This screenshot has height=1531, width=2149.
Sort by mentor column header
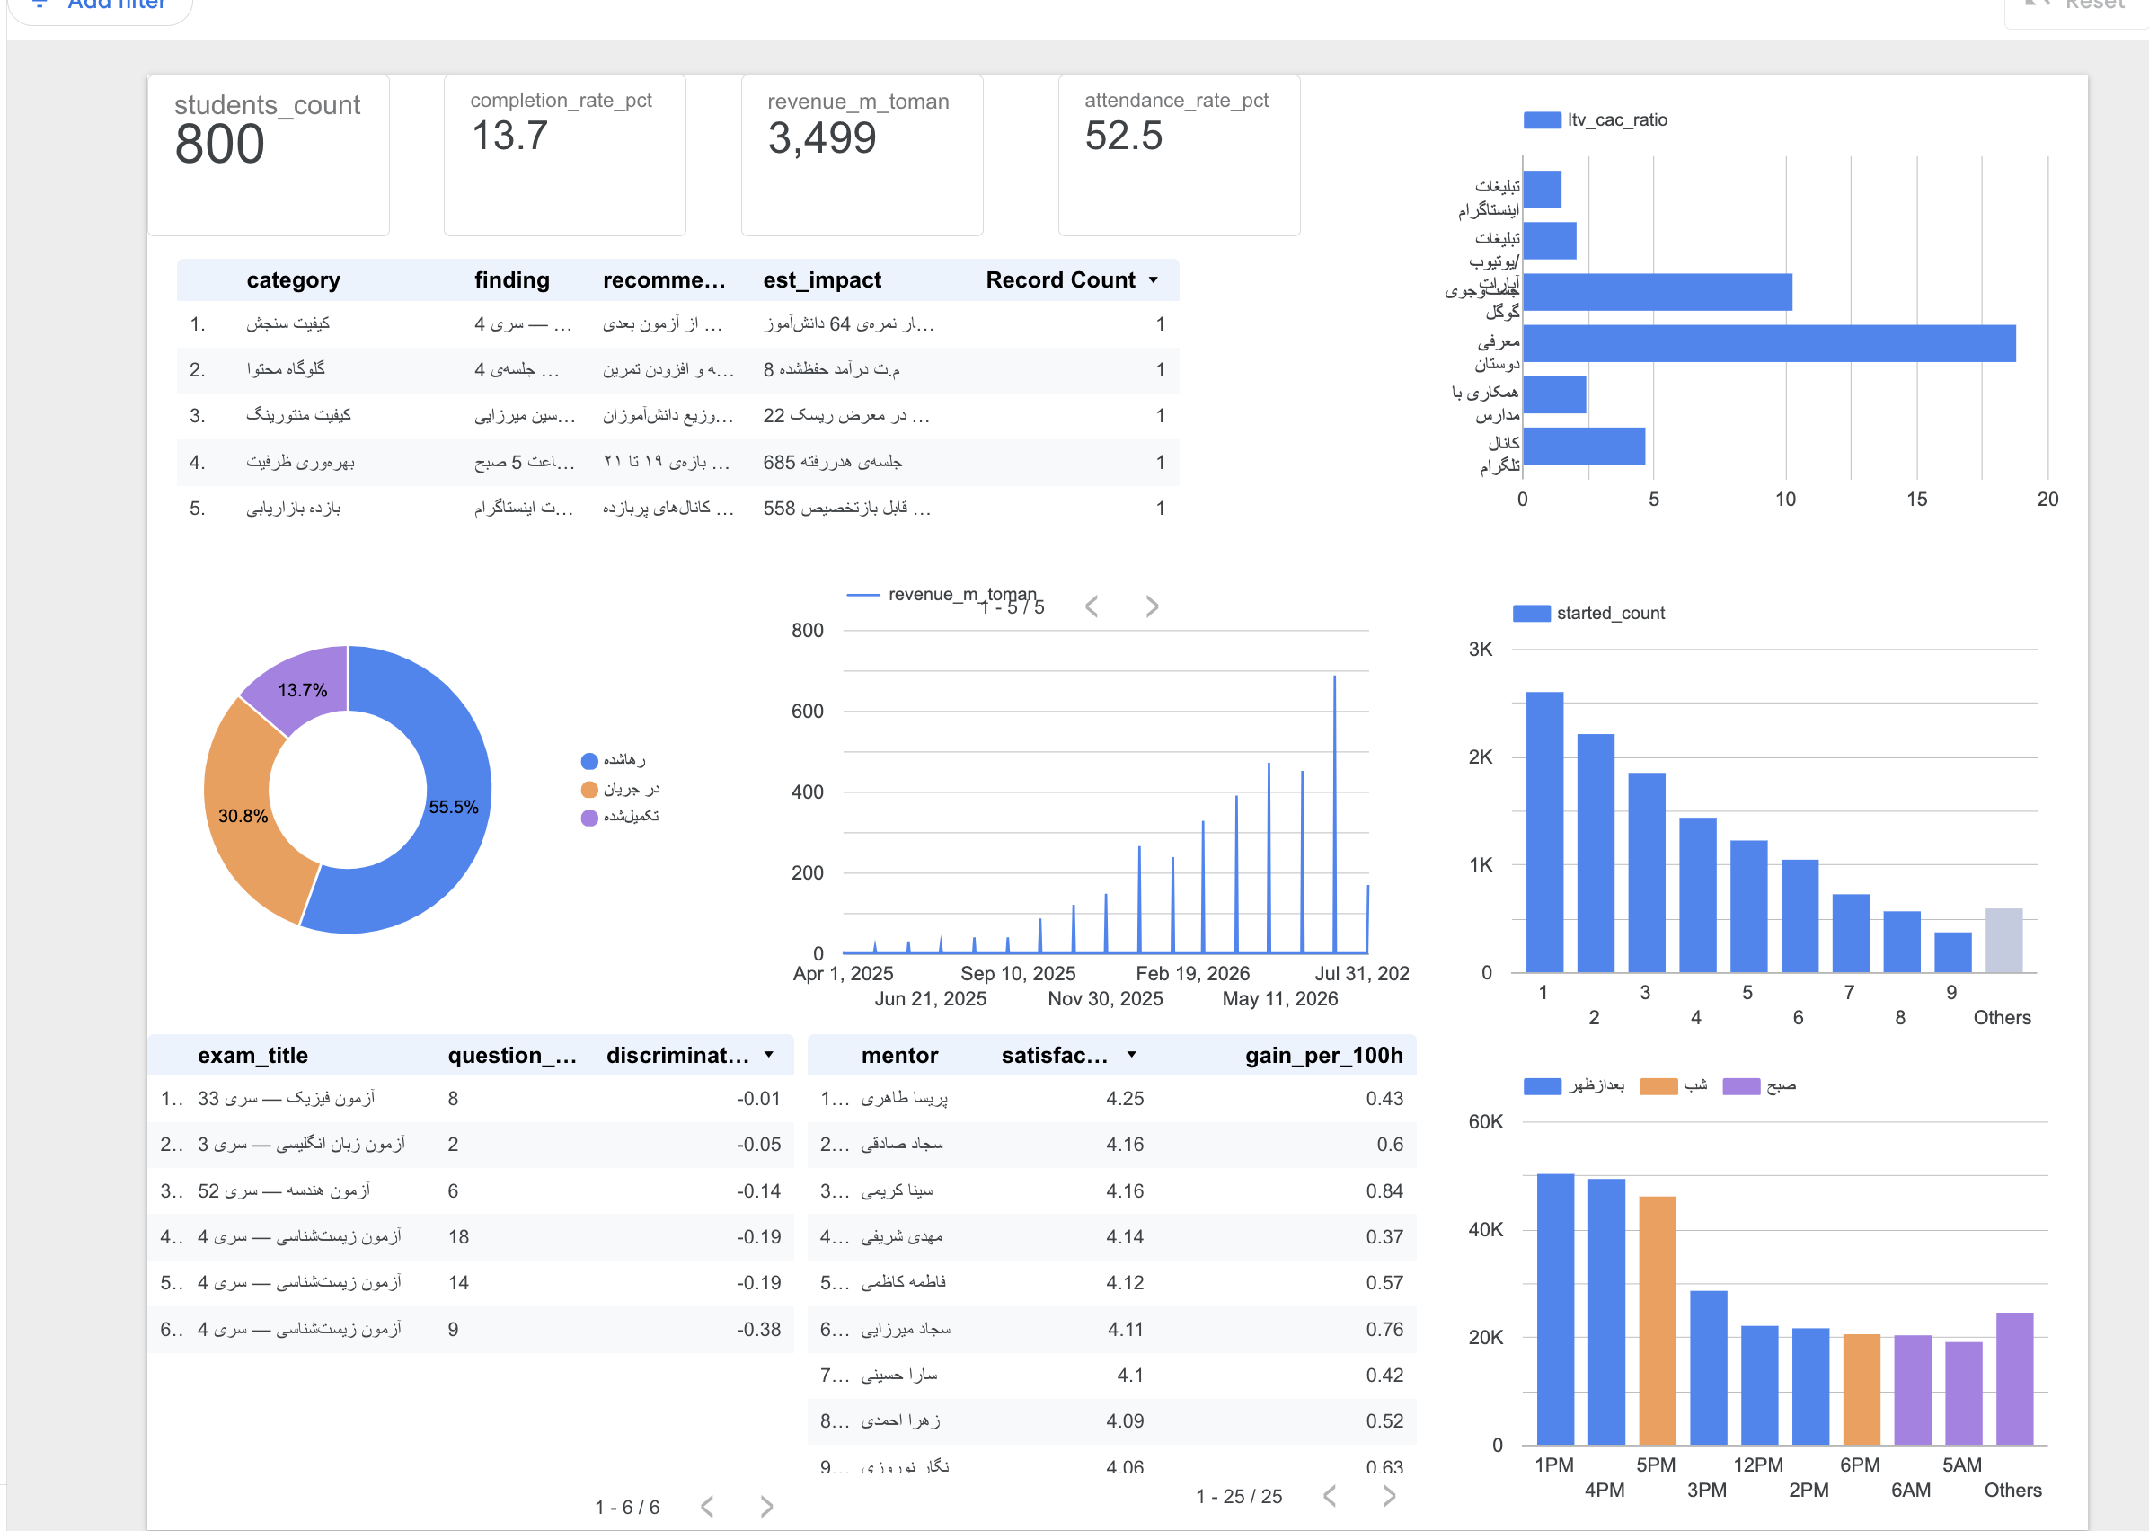pyautogui.click(x=899, y=1055)
